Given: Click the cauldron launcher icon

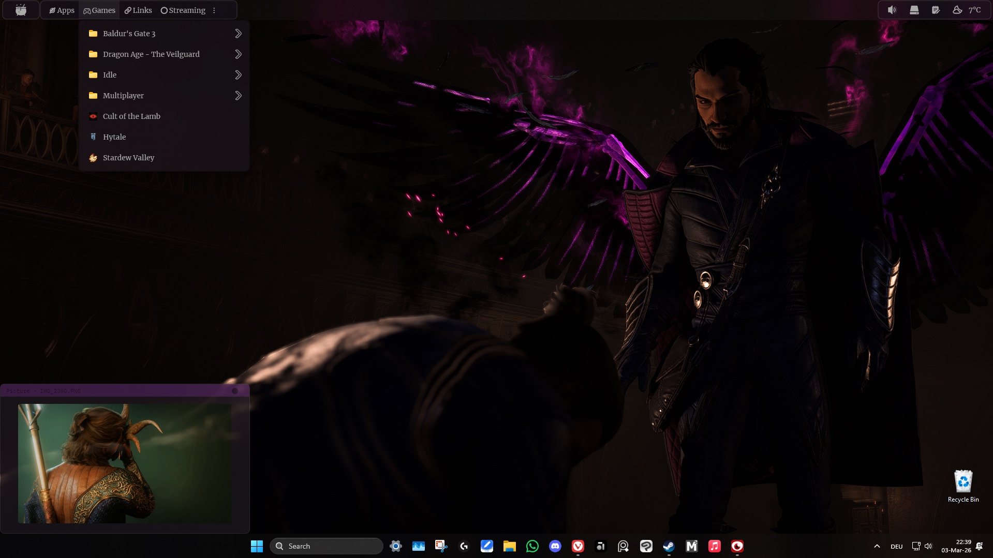Looking at the screenshot, I should [21, 10].
